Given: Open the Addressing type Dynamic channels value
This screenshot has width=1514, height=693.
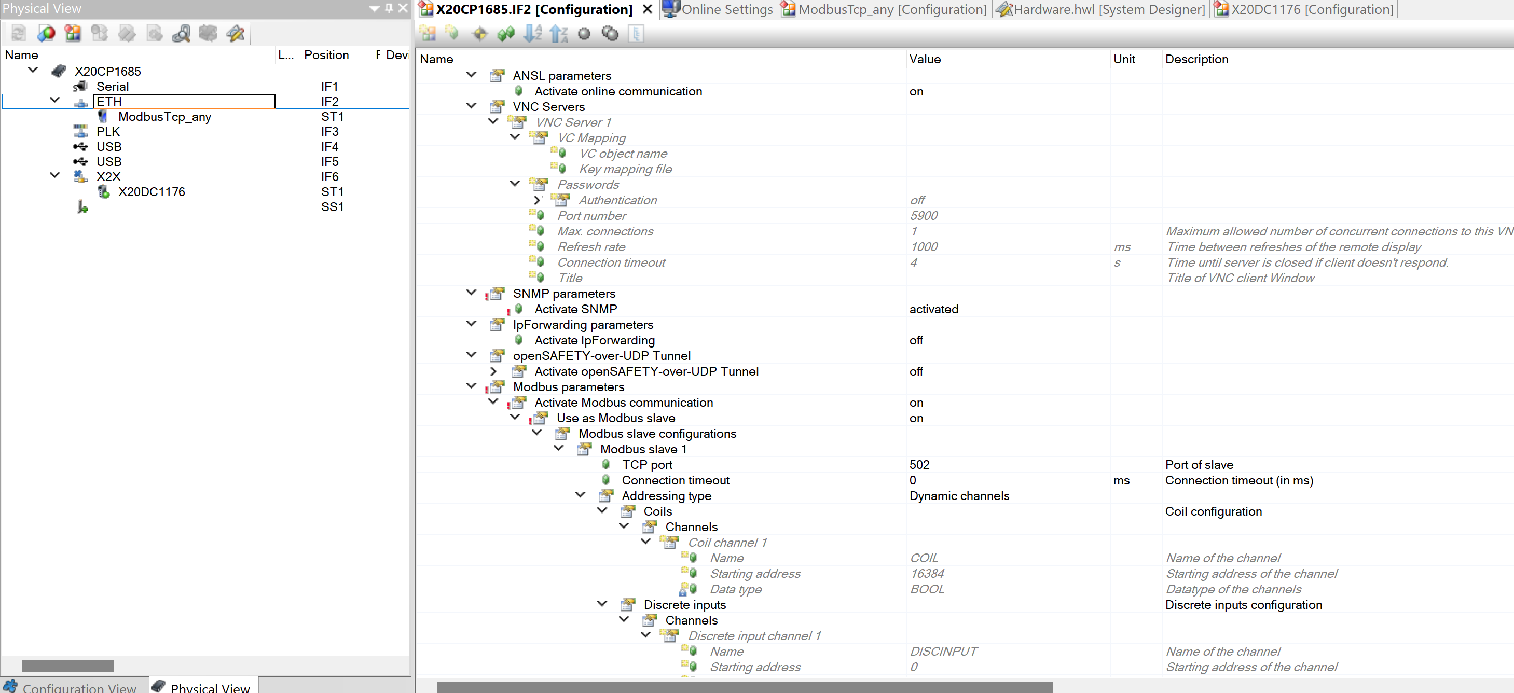Looking at the screenshot, I should 959,495.
